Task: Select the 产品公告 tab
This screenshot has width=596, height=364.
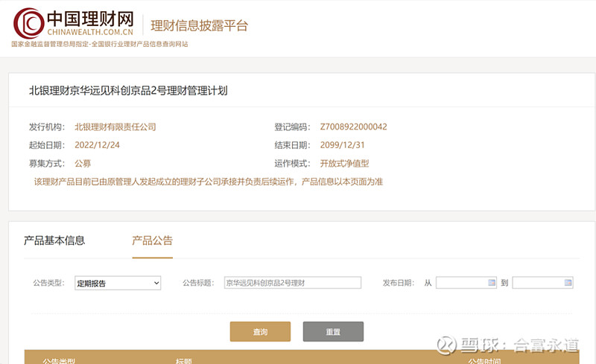Action: tap(153, 240)
